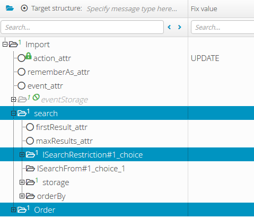Select the firstResult_attr circle node
This screenshot has width=254, height=218.
[30, 127]
